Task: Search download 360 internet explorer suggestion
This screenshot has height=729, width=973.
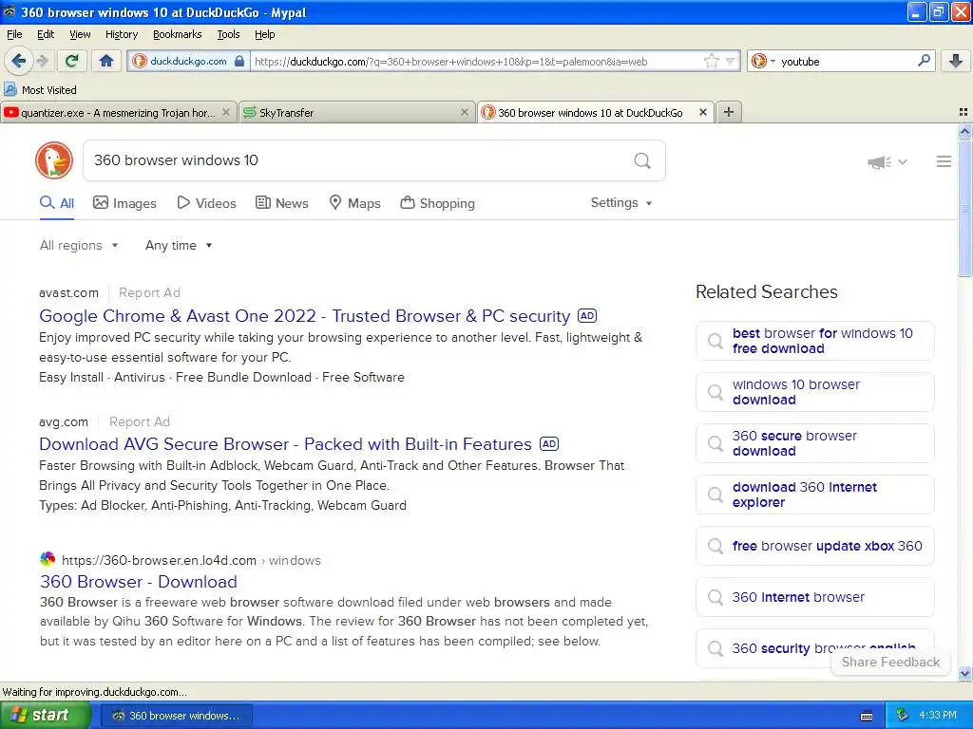Action: point(814,495)
